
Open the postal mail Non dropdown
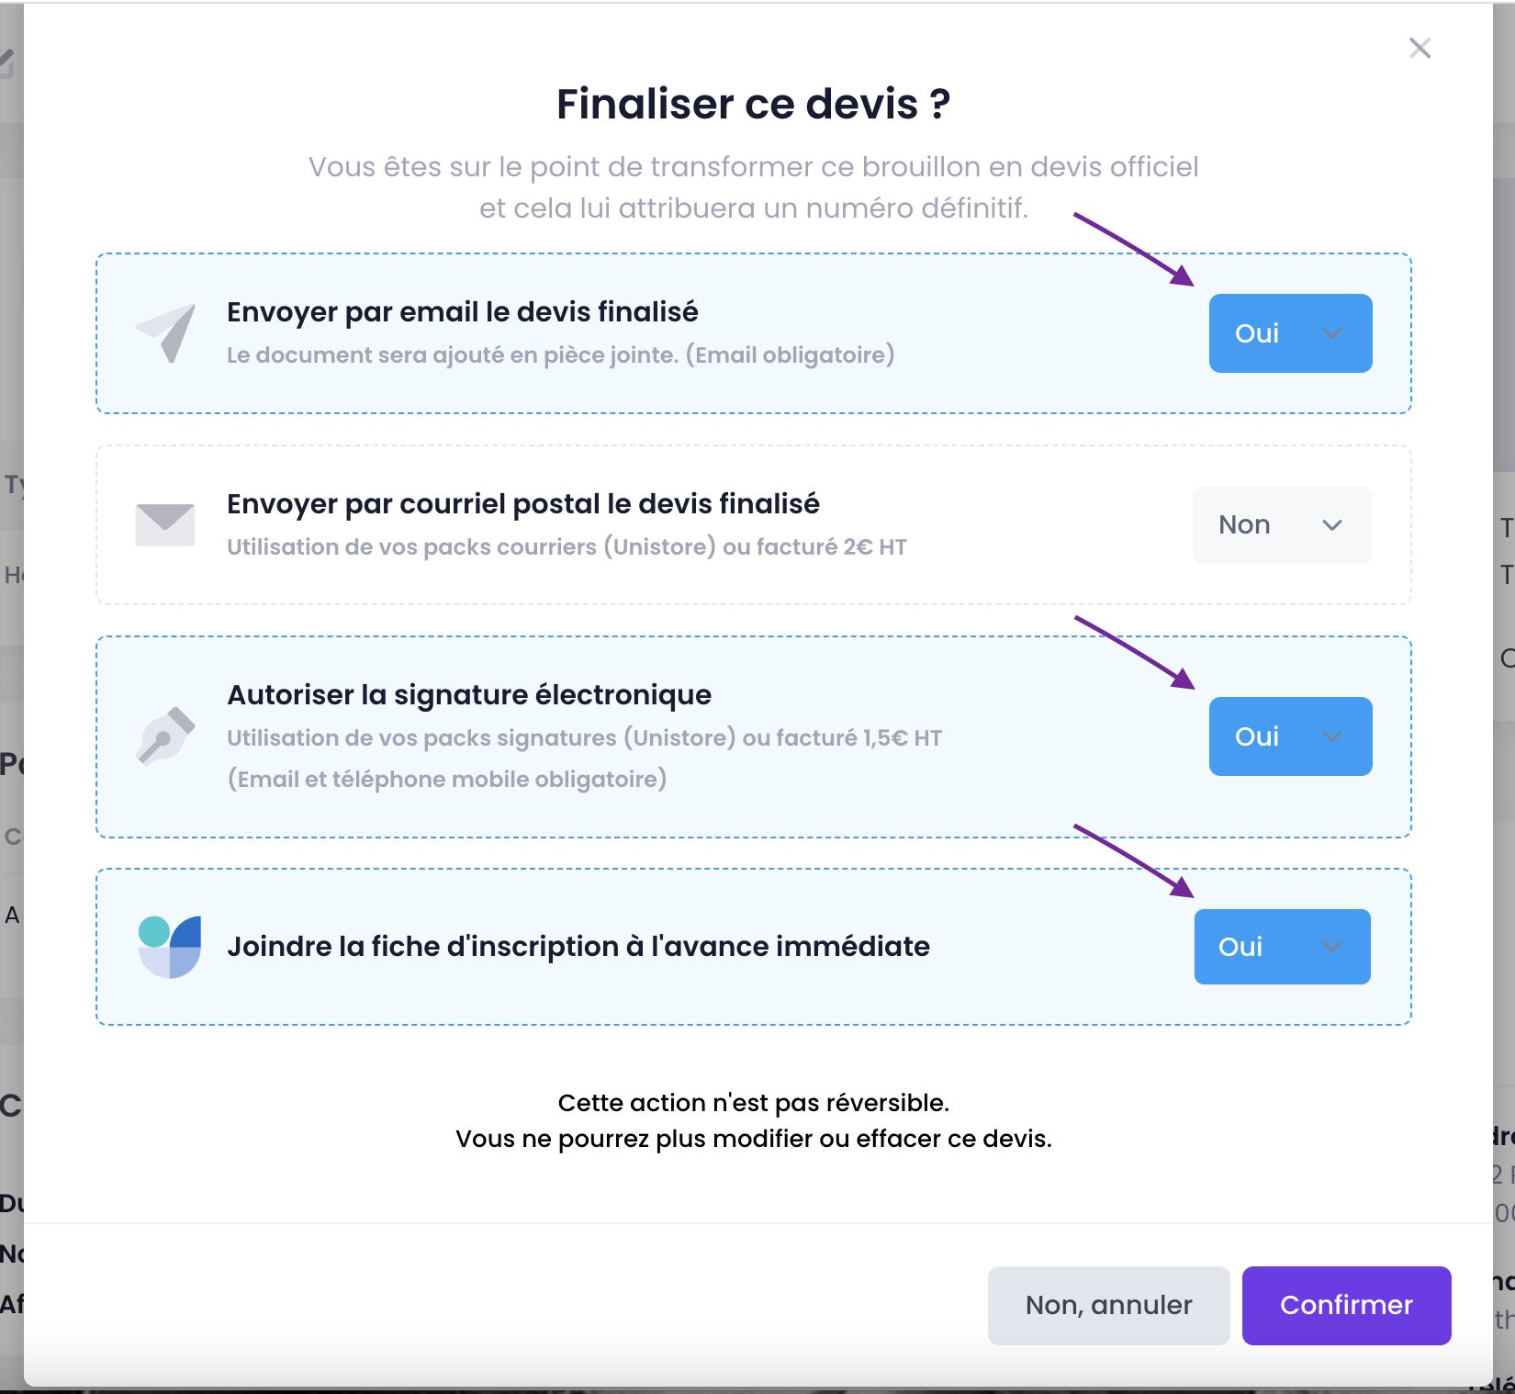coord(1283,525)
